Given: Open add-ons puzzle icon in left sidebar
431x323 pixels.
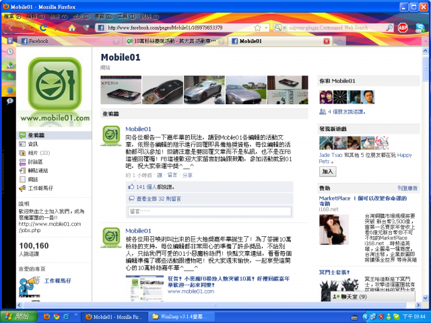Looking at the screenshot, I should (x=10, y=77).
